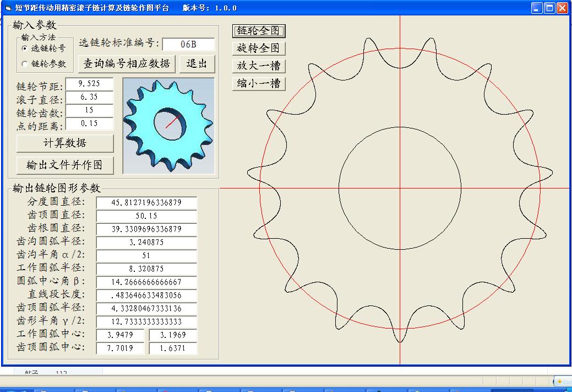Click the 分度圆直径 value 45.8127196336879

tap(146, 203)
